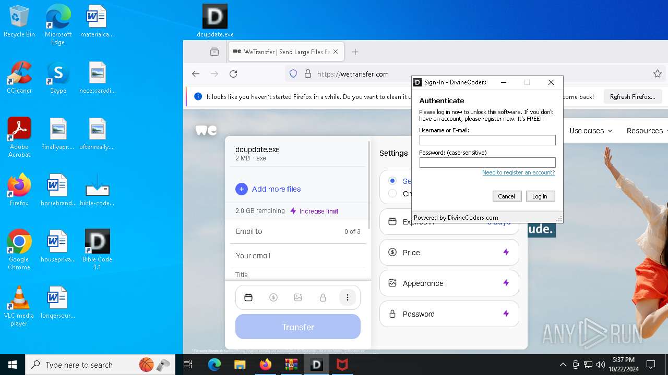Select the bible-code... installer icon
This screenshot has height=375, width=668.
point(97,190)
